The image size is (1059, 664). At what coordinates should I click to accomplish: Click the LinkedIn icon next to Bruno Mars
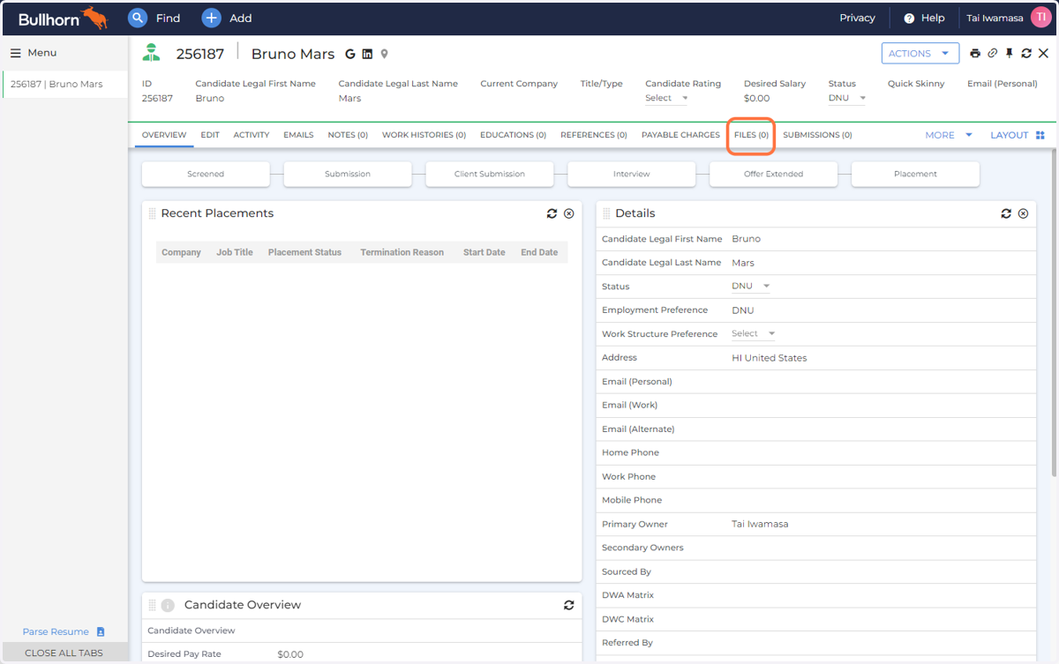pos(367,54)
